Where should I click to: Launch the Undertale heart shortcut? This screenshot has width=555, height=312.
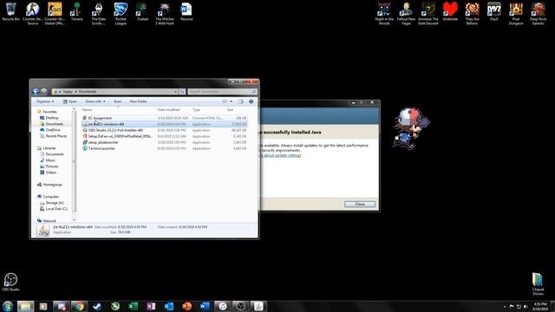450,11
